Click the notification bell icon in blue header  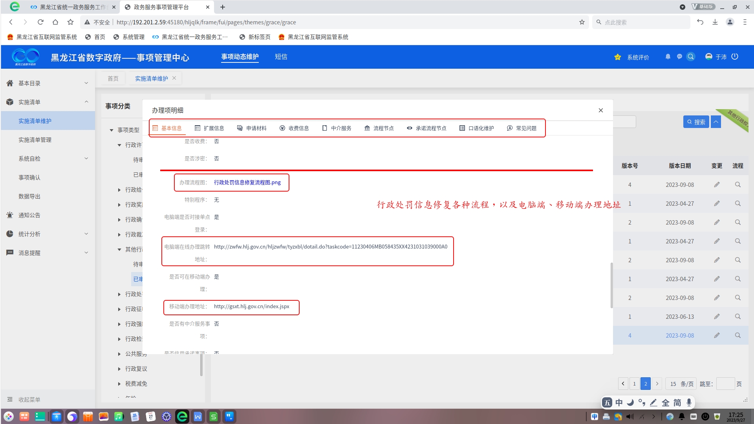[x=668, y=57]
